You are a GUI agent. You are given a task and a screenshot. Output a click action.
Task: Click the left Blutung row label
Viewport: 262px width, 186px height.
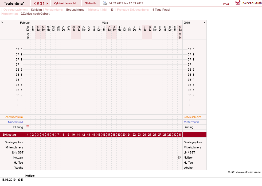(x=18, y=127)
